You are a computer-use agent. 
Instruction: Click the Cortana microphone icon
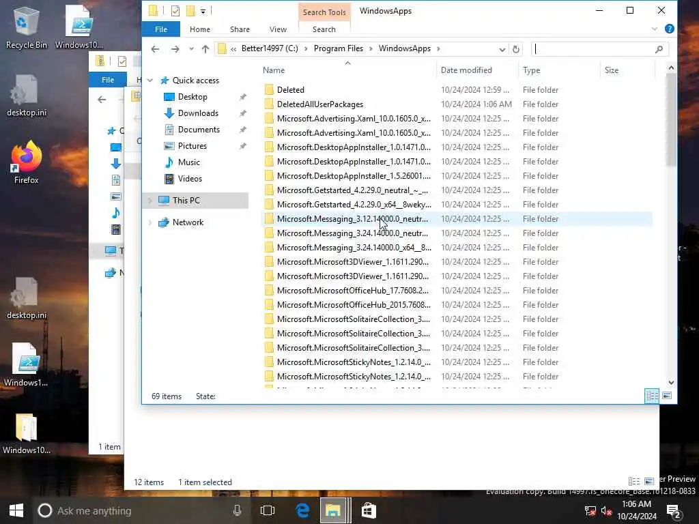(237, 510)
